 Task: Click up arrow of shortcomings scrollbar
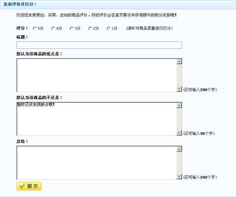point(179,105)
